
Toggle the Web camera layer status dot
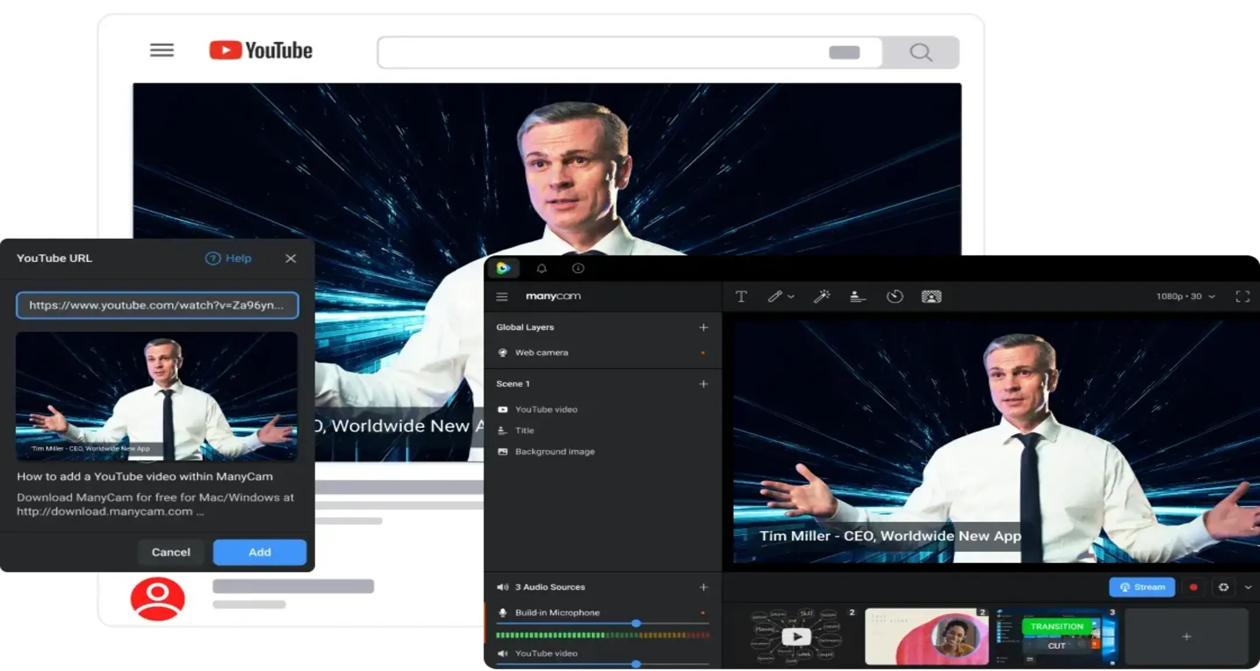pyautogui.click(x=703, y=352)
